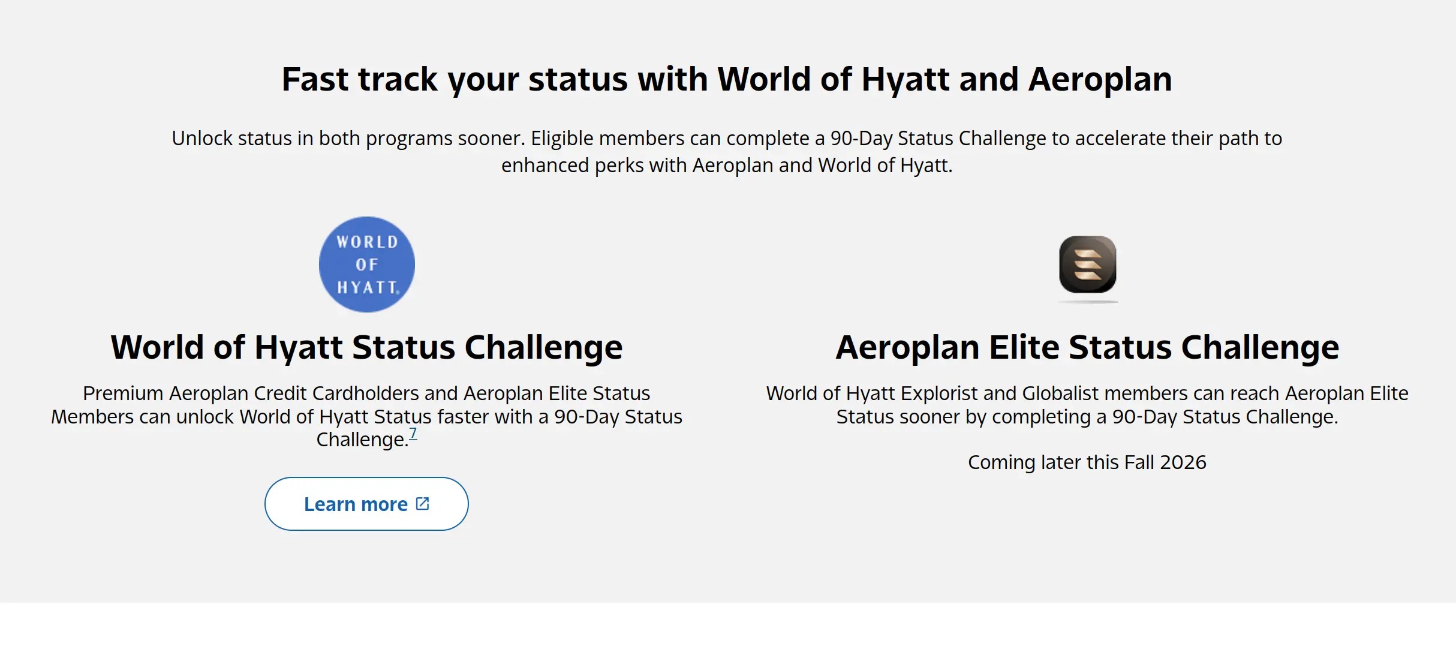This screenshot has height=655, width=1456.
Task: Select the 'Aeroplan Elite Status Challenge' heading
Action: point(1087,347)
